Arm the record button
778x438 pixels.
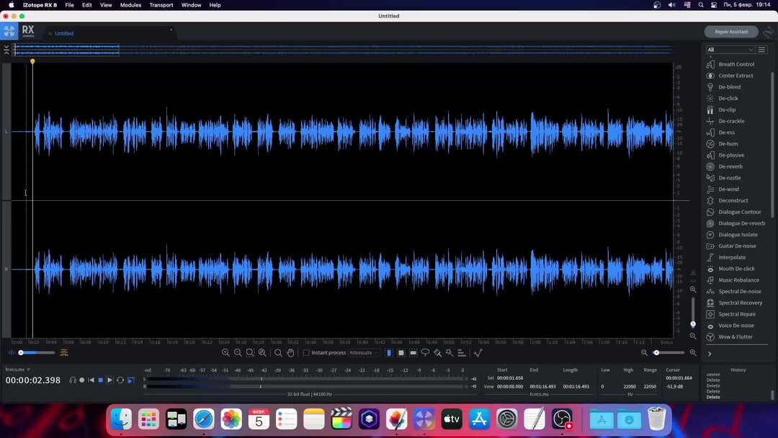pos(82,380)
